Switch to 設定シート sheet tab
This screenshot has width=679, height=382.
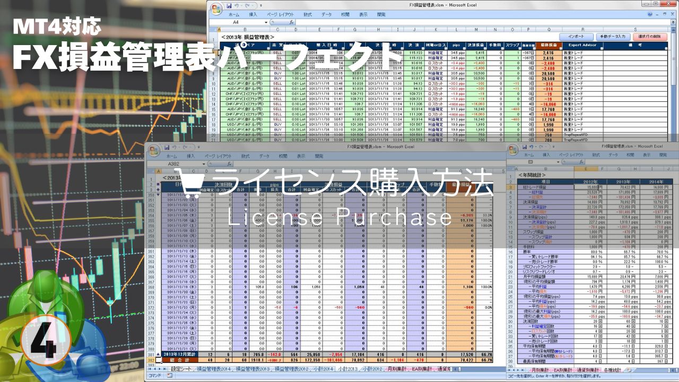coord(182,368)
